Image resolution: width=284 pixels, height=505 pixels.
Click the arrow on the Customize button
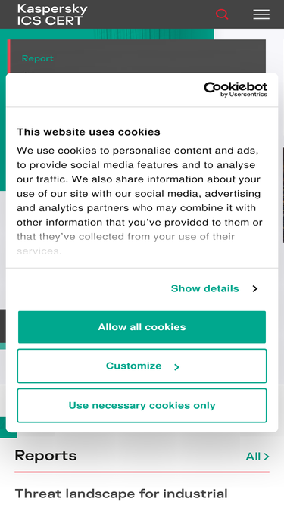pos(176,367)
